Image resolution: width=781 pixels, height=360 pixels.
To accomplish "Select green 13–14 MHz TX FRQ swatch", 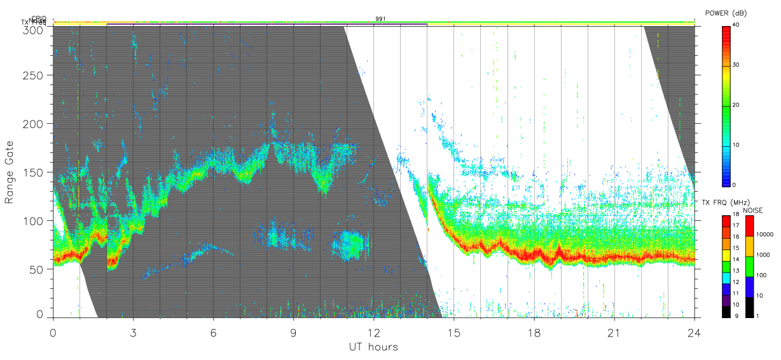I will tap(726, 266).
